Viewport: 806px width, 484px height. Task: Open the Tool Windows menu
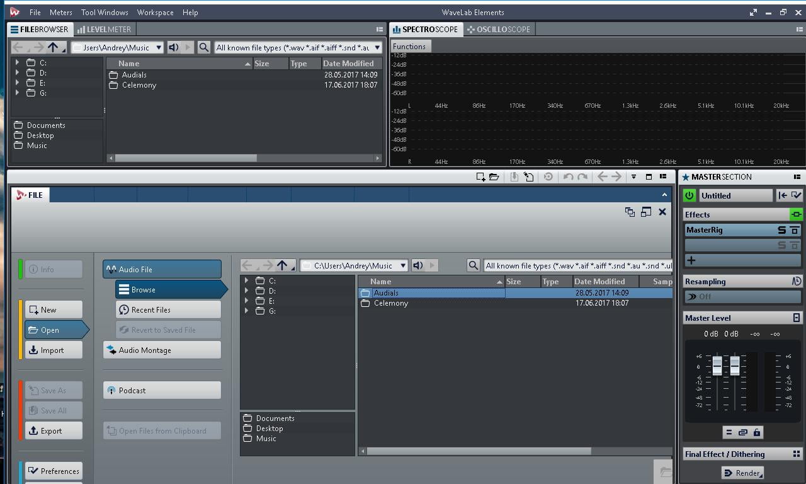105,12
